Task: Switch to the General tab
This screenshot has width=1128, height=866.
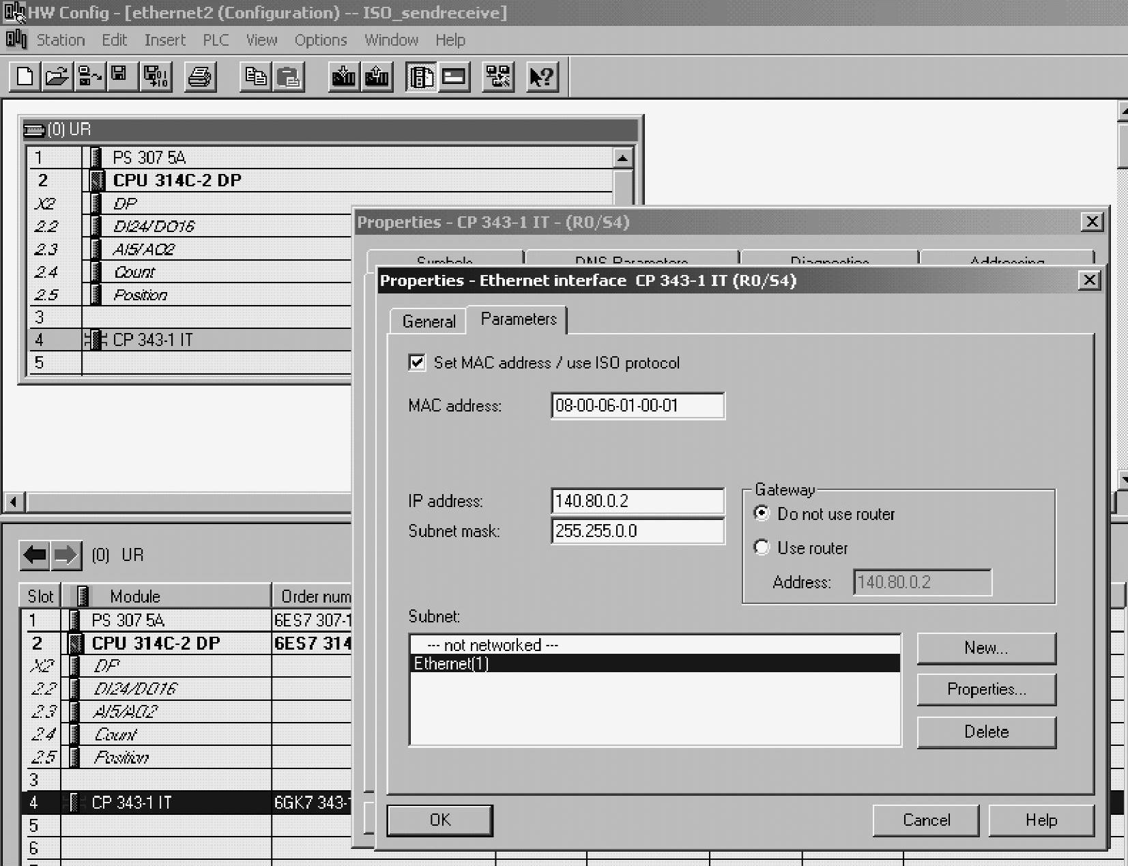Action: click(x=429, y=321)
